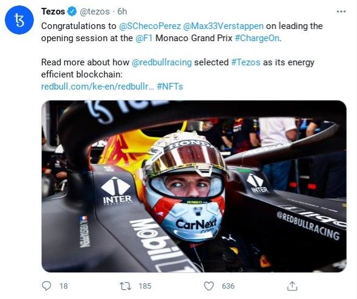Open the three-dot more options menu
The width and height of the screenshot is (357, 299).
point(341,11)
